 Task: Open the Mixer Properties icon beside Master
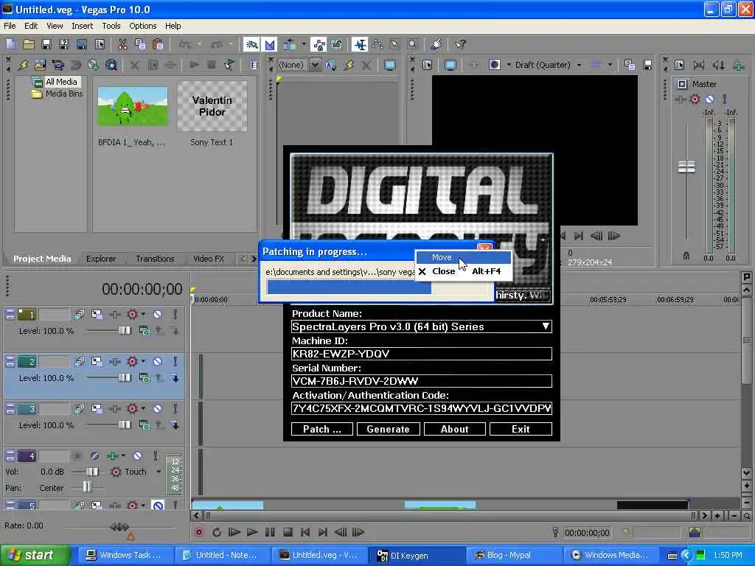[x=679, y=65]
